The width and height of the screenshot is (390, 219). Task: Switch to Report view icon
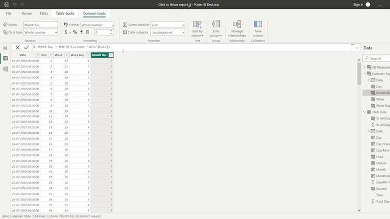click(5, 48)
